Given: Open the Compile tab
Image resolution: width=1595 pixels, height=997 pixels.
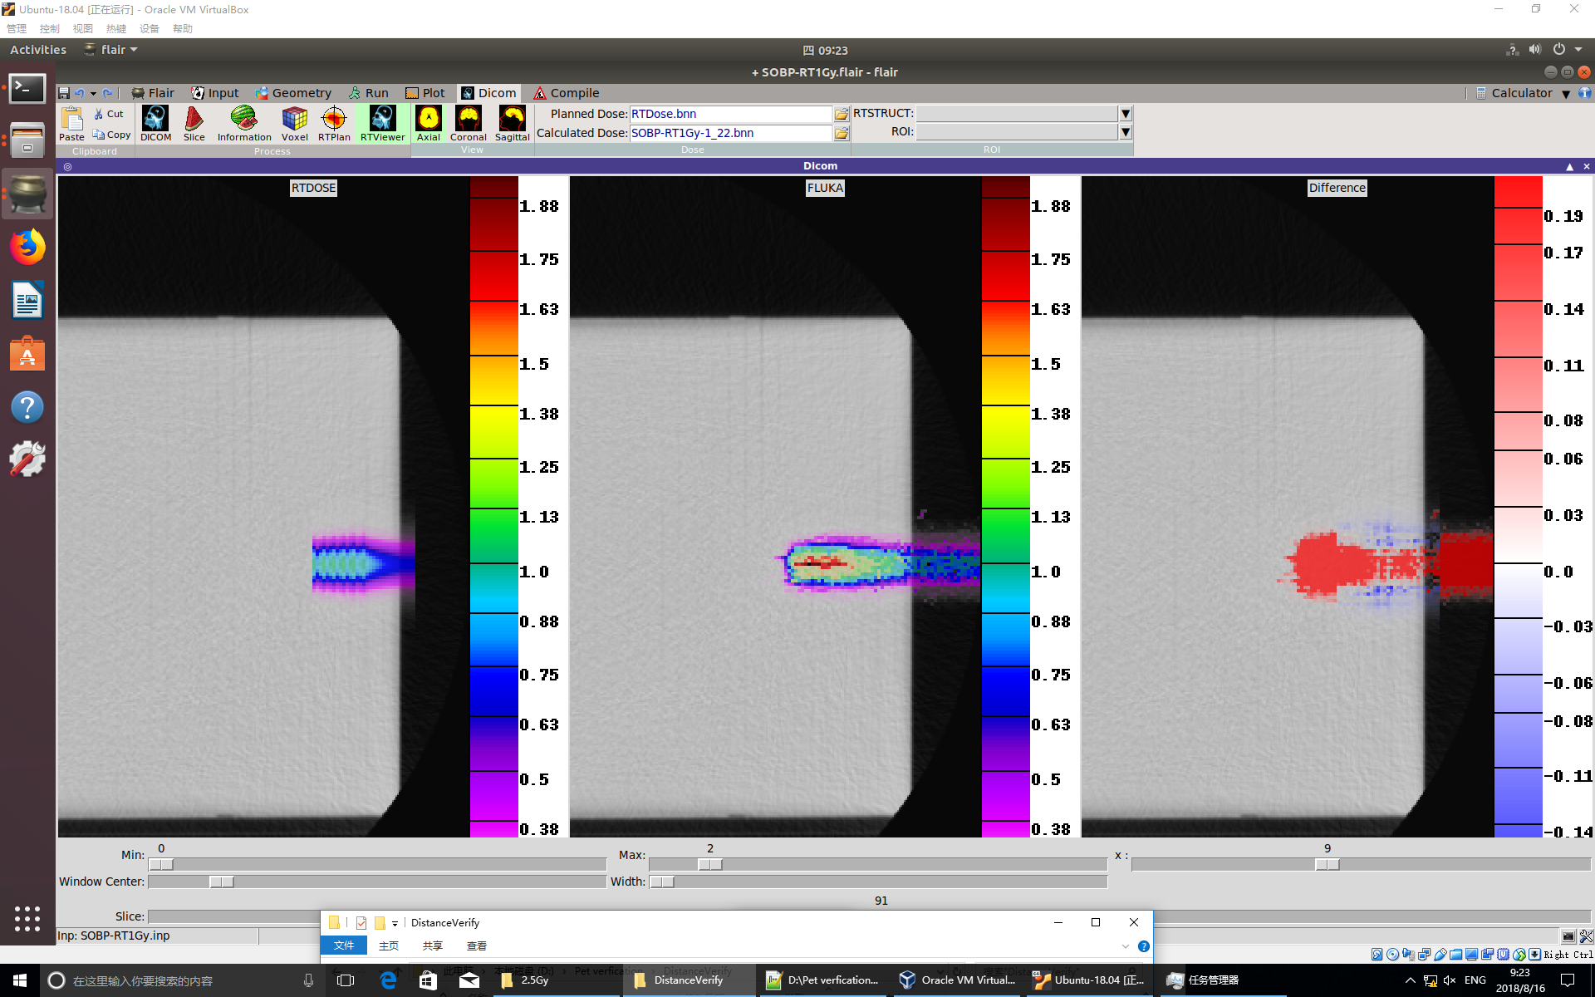Looking at the screenshot, I should coord(566,93).
